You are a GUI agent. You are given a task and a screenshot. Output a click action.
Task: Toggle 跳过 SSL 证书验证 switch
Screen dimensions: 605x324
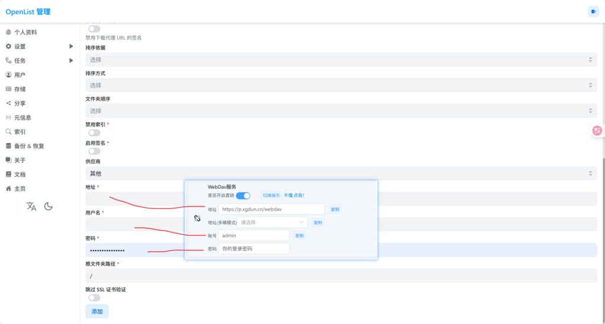(94, 298)
